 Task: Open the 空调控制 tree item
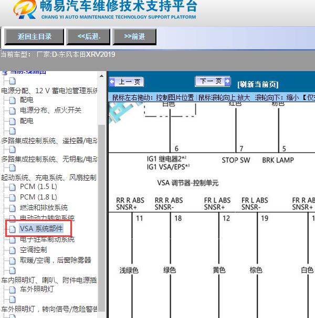point(34,250)
